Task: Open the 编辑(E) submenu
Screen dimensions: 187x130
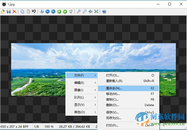Action: point(82,83)
